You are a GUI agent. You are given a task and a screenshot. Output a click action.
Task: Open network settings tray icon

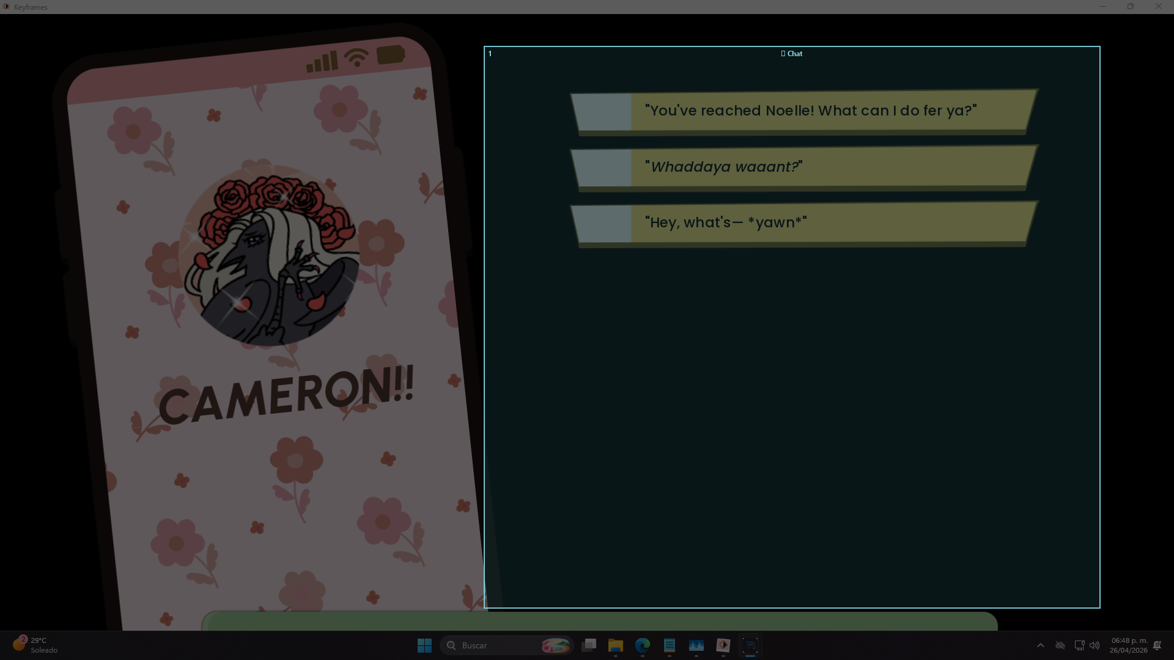pyautogui.click(x=1079, y=645)
